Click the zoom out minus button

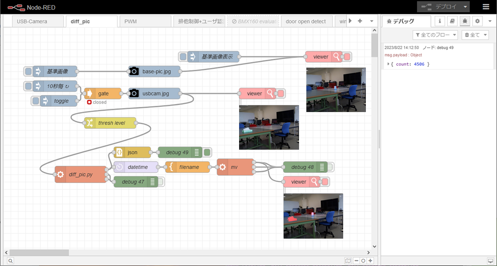[x=356, y=260]
